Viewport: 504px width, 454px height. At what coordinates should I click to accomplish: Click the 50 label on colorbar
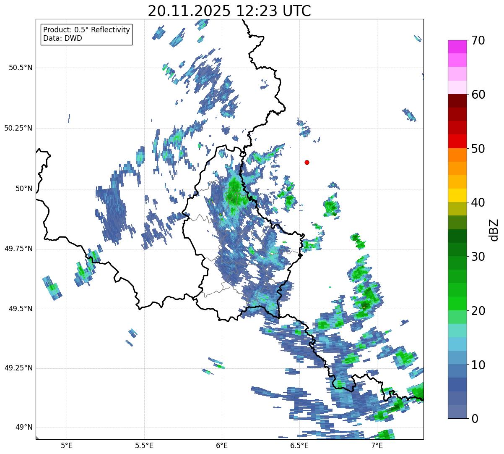(478, 149)
